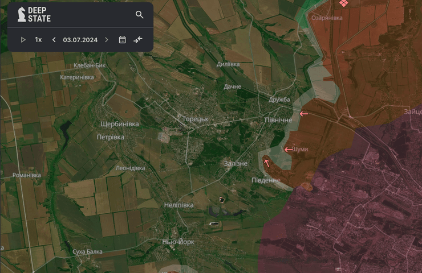Screen dimensions: 422x273
Task: Go to the previous date
Action: (54, 40)
